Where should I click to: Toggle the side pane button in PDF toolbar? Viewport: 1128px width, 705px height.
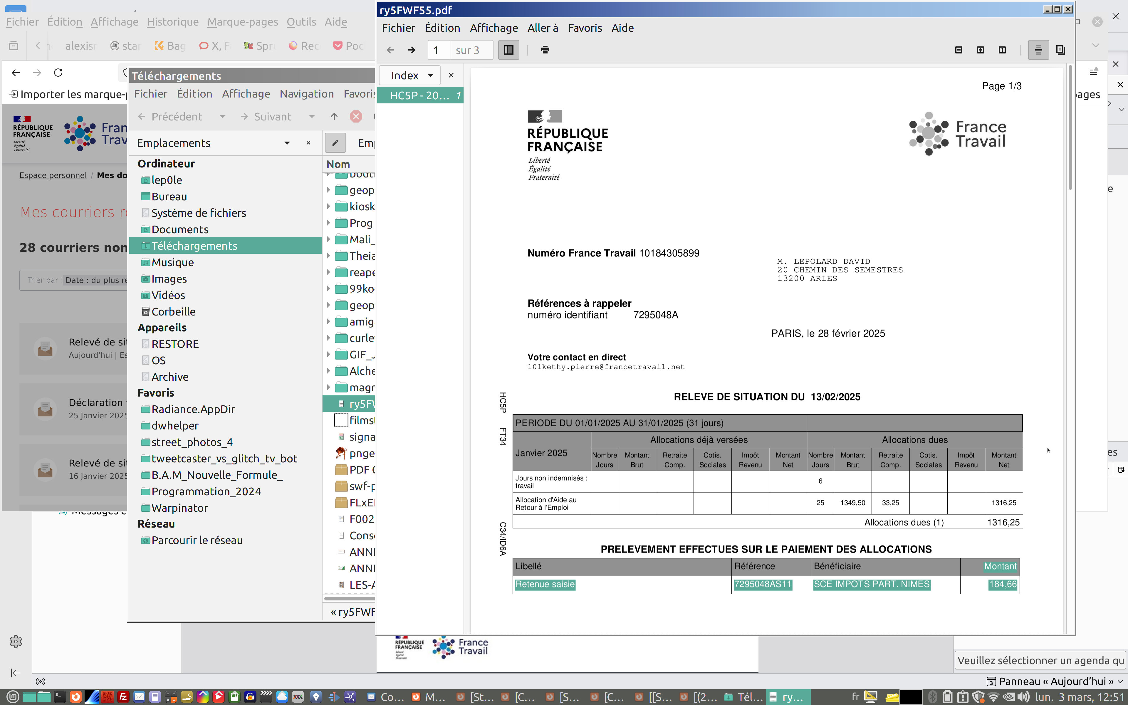coord(508,50)
